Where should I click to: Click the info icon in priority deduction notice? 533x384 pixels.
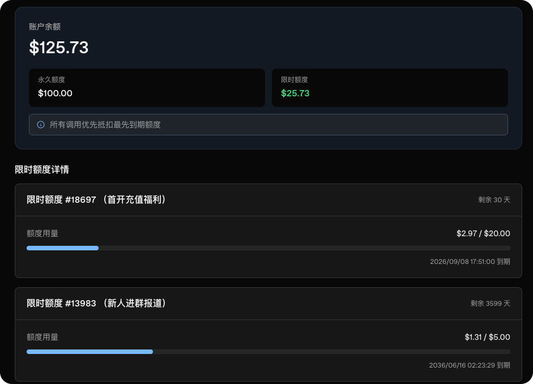point(41,125)
